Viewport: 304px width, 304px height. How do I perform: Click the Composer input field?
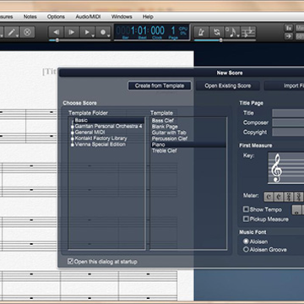point(288,122)
